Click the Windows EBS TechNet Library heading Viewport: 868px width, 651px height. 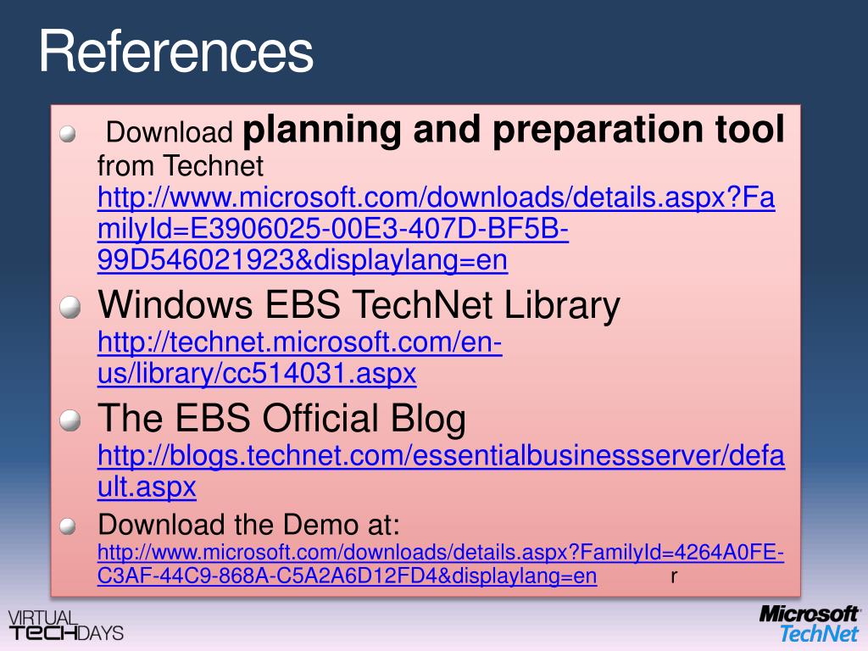(x=359, y=305)
